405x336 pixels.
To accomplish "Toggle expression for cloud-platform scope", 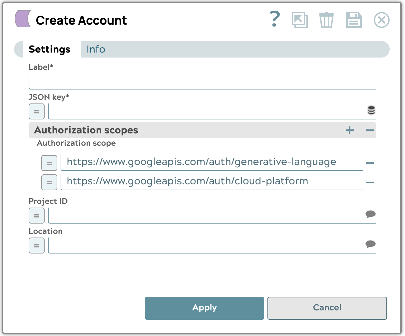I will pos(49,182).
